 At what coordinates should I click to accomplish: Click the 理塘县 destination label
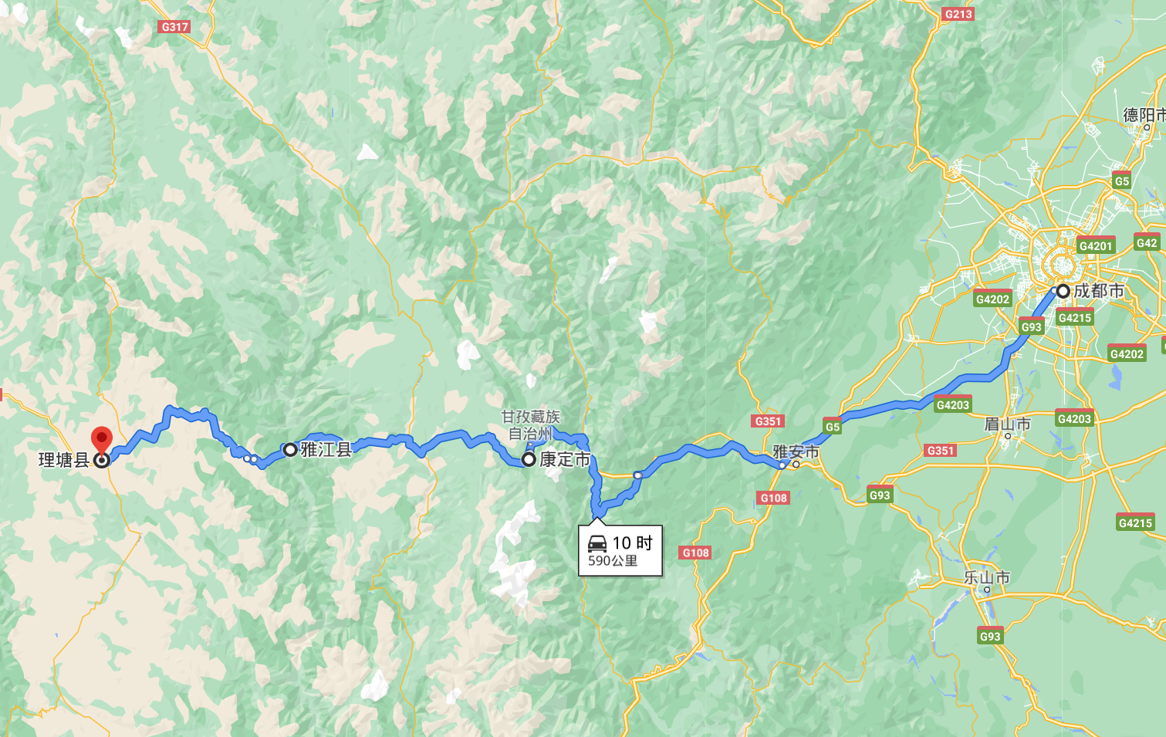pyautogui.click(x=65, y=461)
